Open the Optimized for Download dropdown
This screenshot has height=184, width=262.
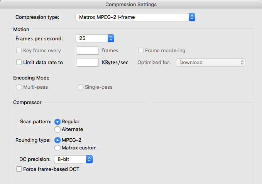[x=211, y=62]
